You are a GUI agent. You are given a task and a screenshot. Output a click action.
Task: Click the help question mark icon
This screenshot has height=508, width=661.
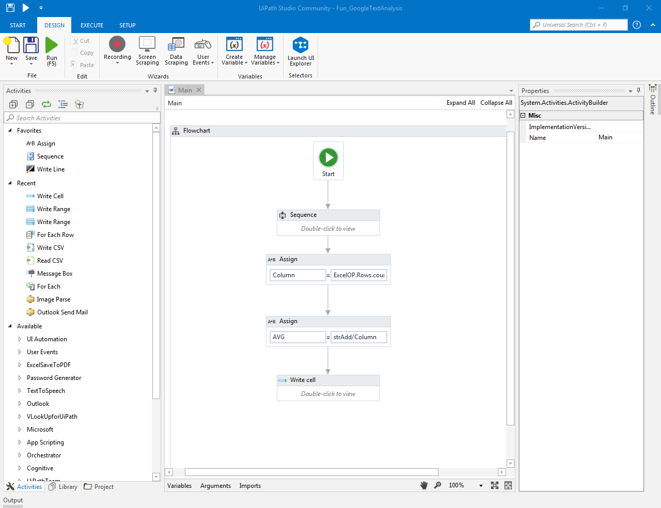click(x=637, y=25)
